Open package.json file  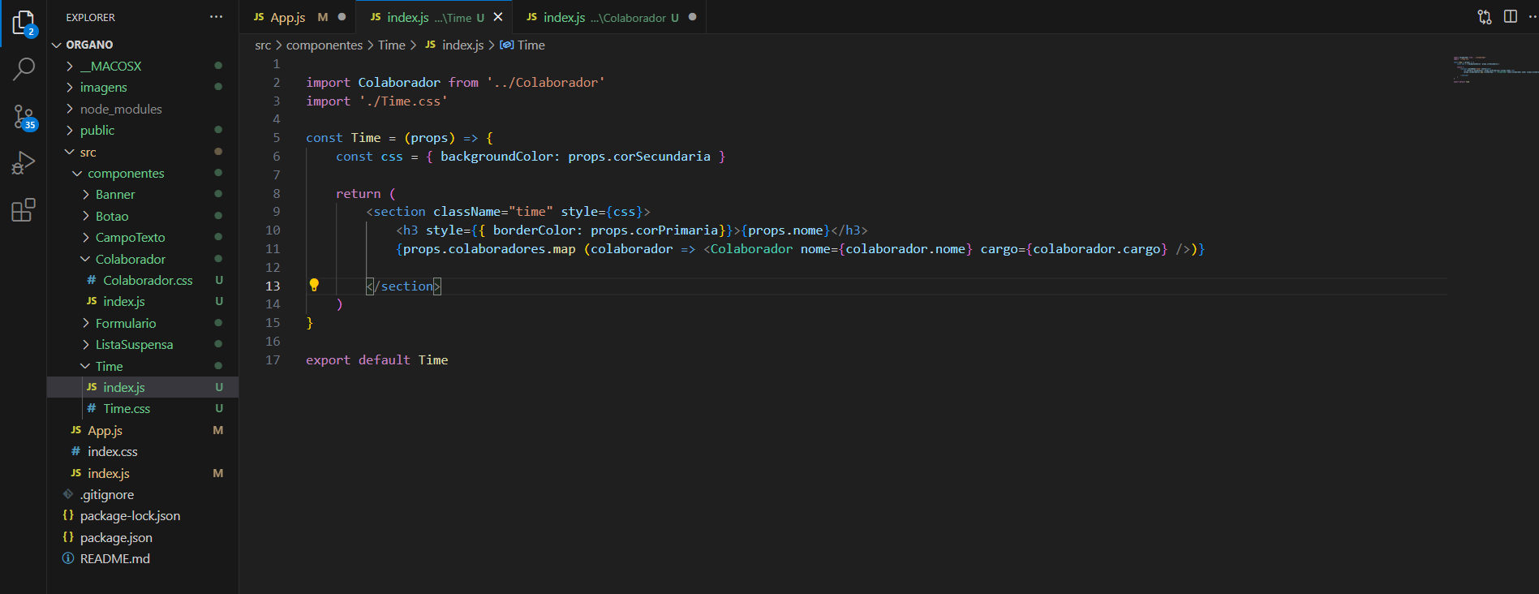[x=143, y=537]
